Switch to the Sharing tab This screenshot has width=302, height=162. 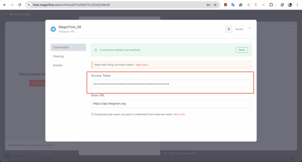click(58, 56)
